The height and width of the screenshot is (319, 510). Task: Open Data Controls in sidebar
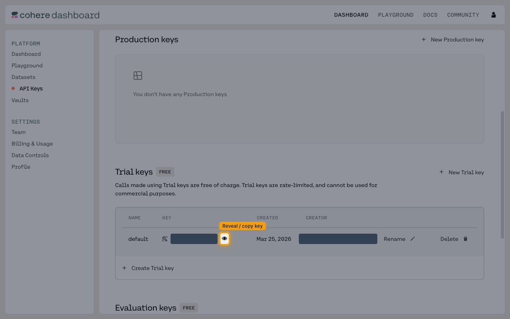click(x=30, y=155)
